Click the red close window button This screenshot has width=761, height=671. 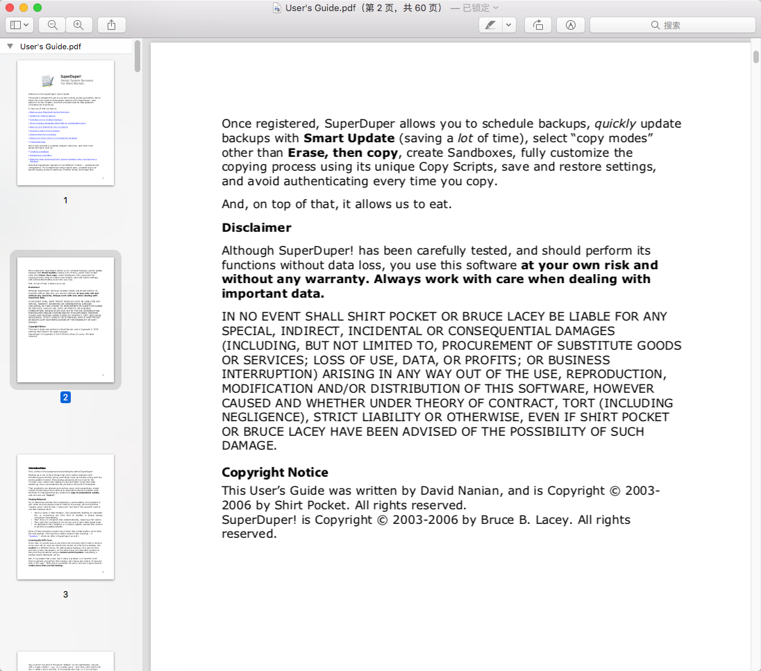(9, 8)
